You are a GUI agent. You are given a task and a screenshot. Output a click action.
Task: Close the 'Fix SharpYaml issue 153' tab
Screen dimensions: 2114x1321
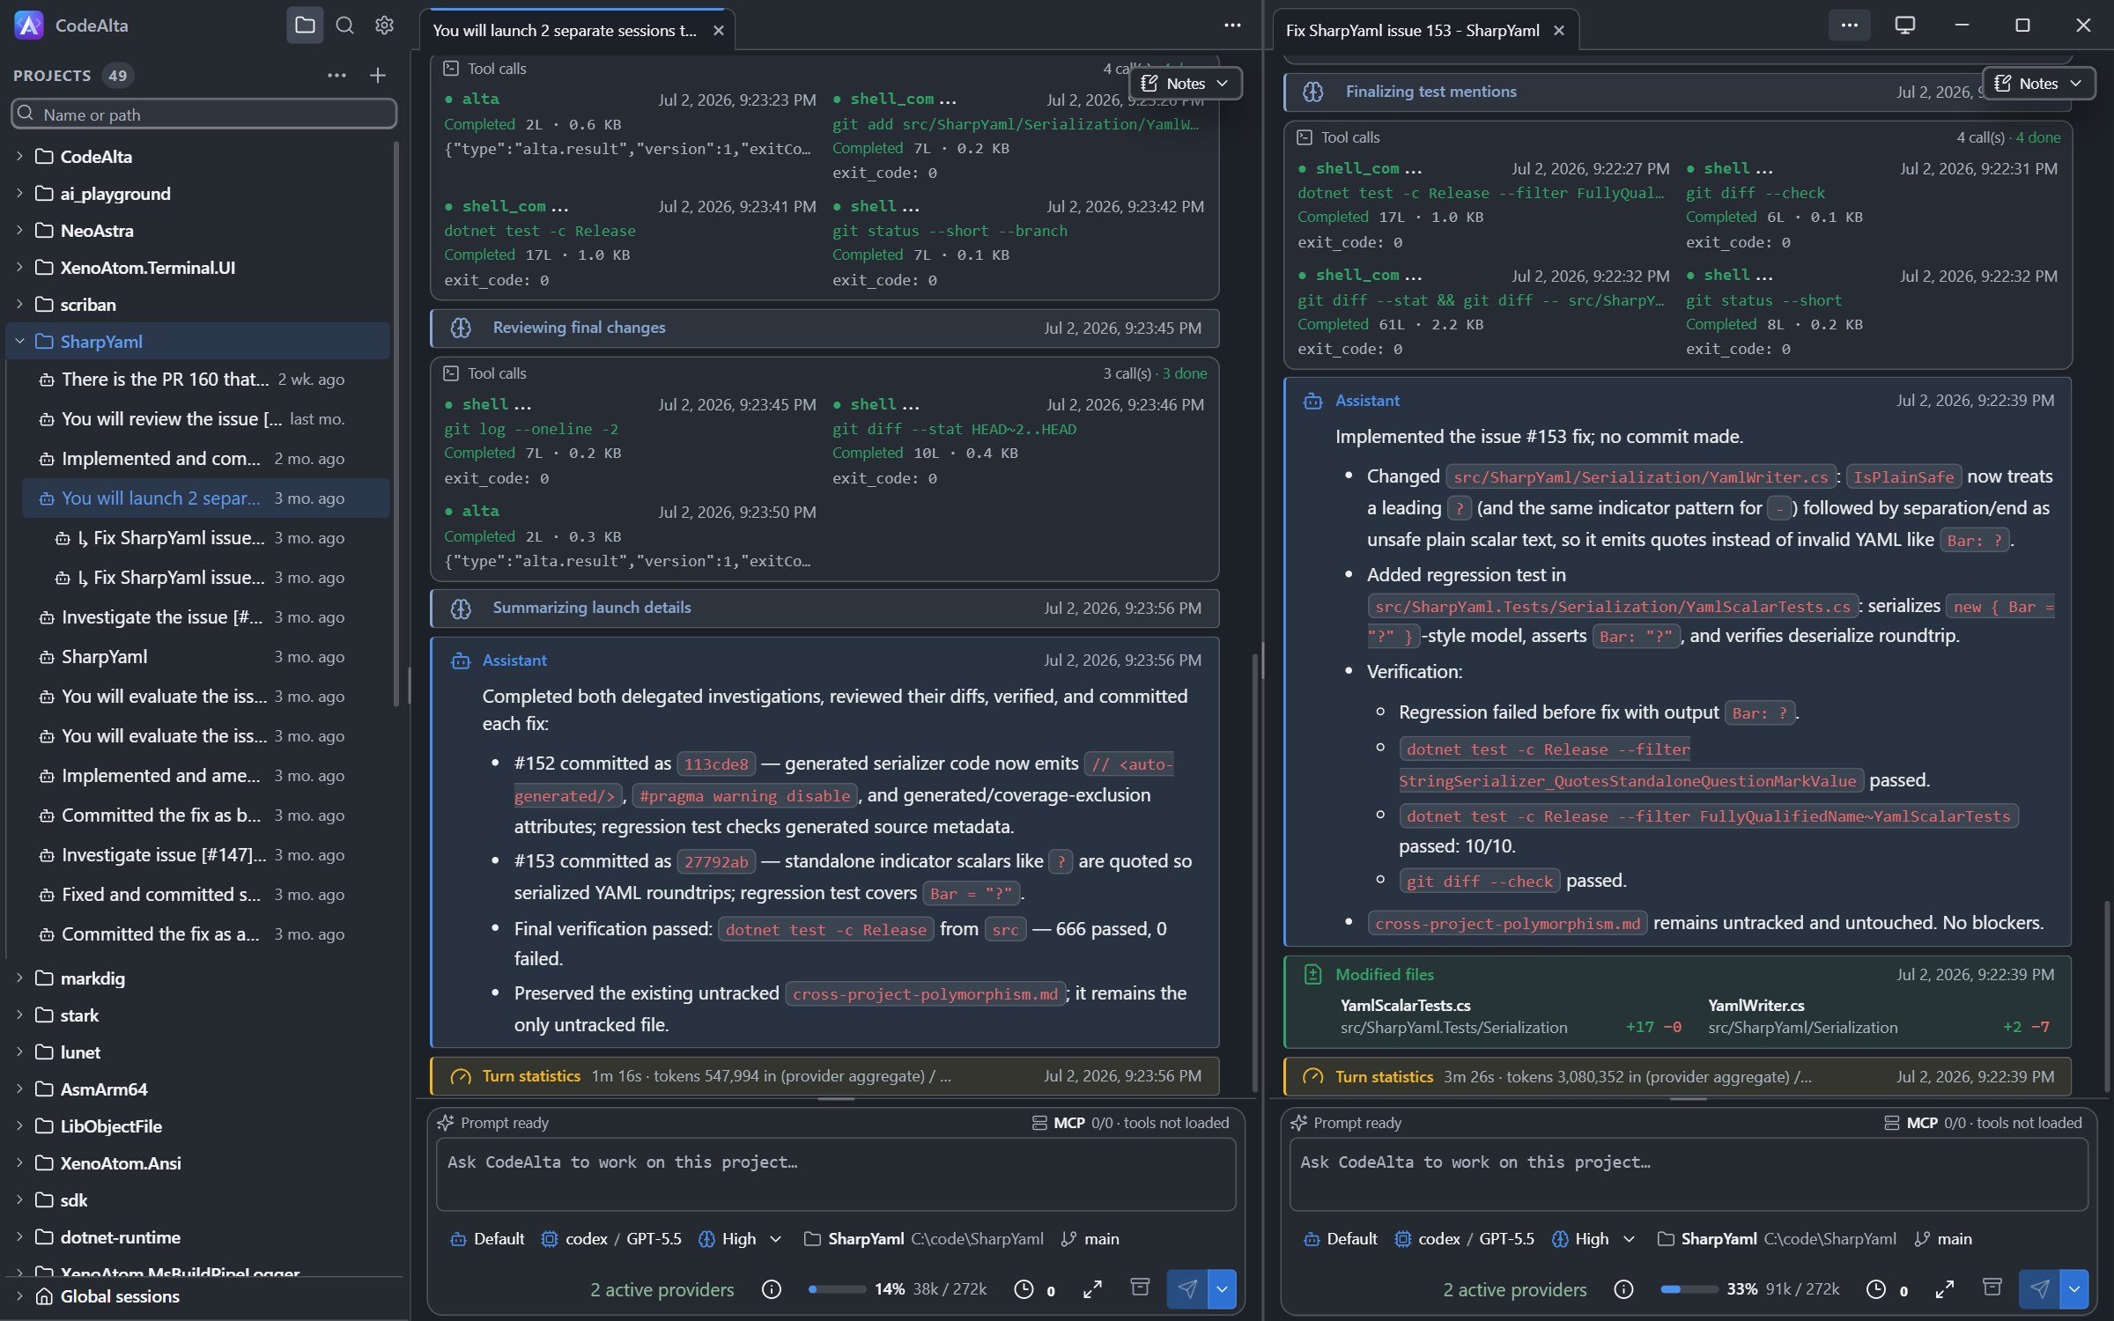(1559, 31)
